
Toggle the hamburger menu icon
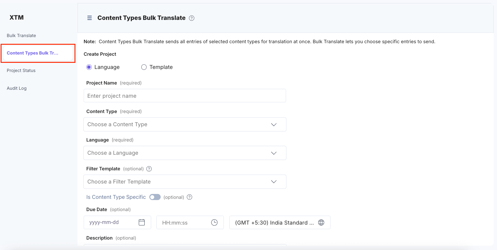(90, 18)
